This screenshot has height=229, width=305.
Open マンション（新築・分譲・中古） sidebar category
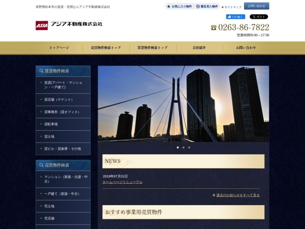63,179
